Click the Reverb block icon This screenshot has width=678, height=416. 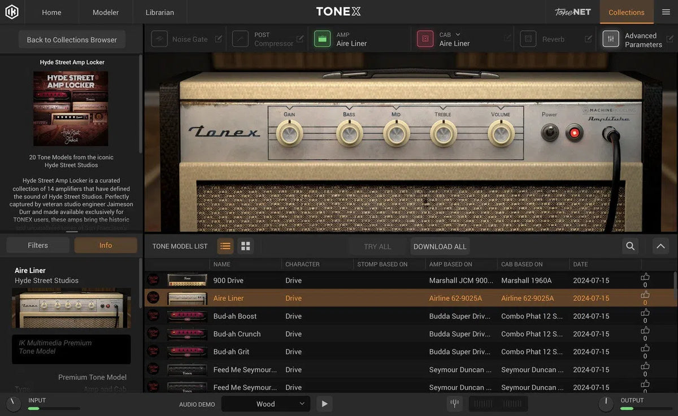pos(528,38)
